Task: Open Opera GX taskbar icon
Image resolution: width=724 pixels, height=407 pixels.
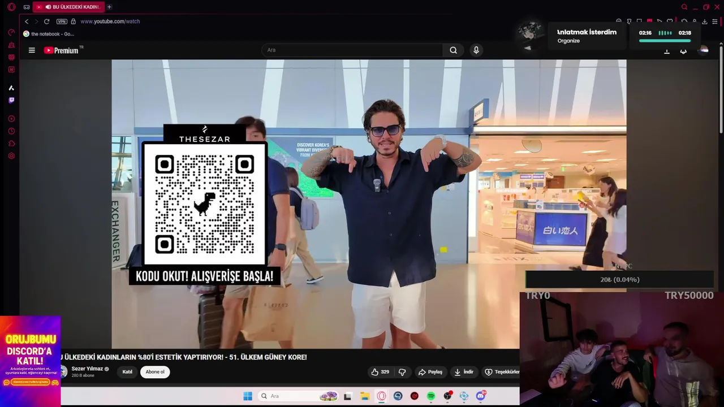Action: click(382, 396)
